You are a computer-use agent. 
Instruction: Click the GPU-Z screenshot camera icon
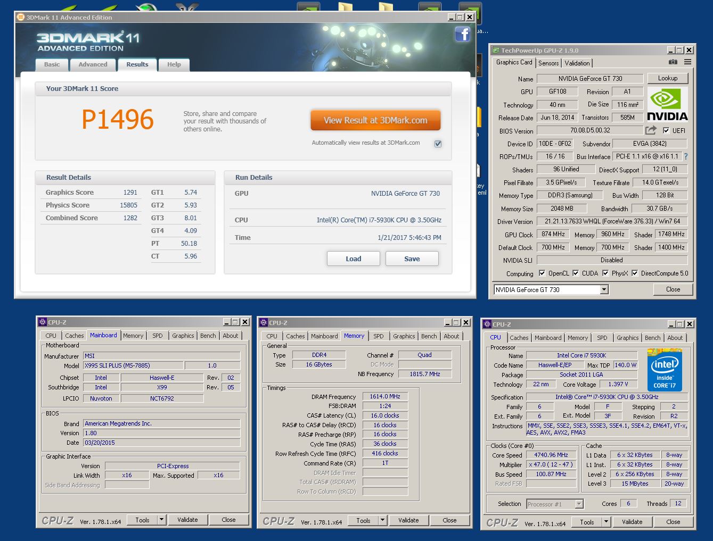click(x=673, y=62)
